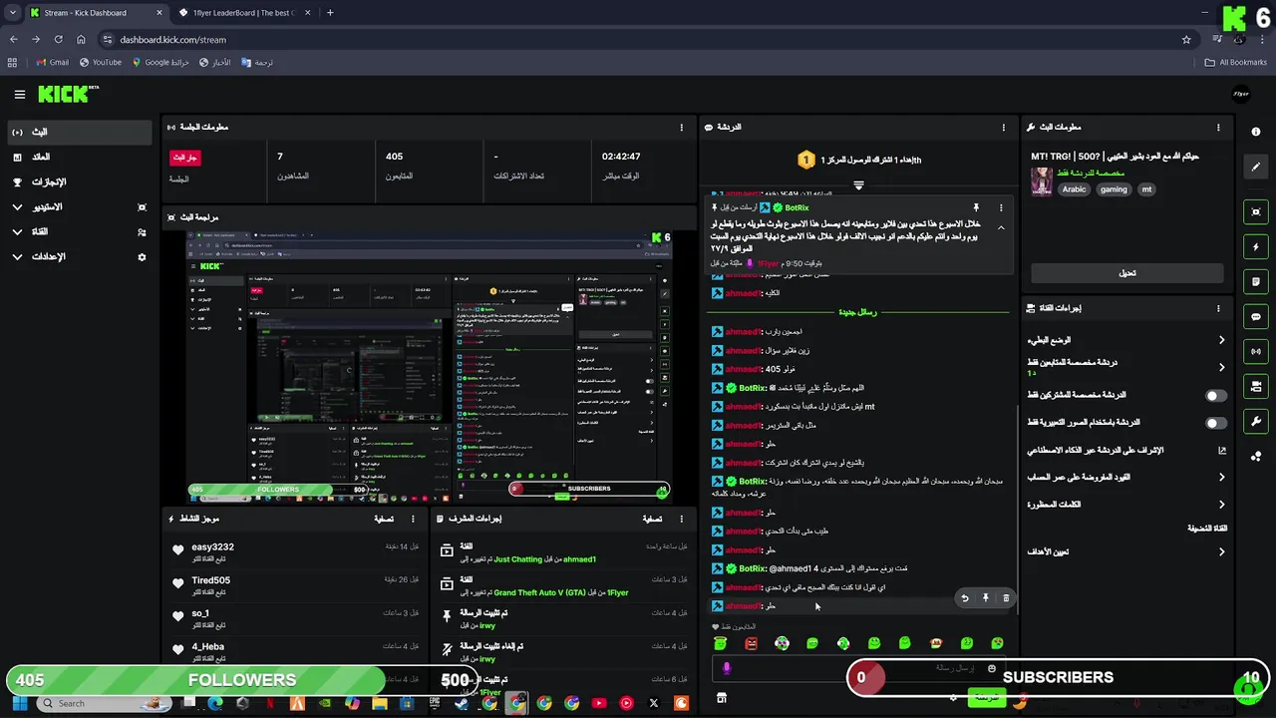
Task: Click تصفية filter in activity feed panel
Action: (x=383, y=519)
